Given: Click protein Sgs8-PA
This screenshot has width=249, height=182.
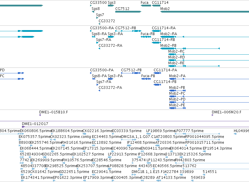Looking at the screenshot, I should (99, 76).
